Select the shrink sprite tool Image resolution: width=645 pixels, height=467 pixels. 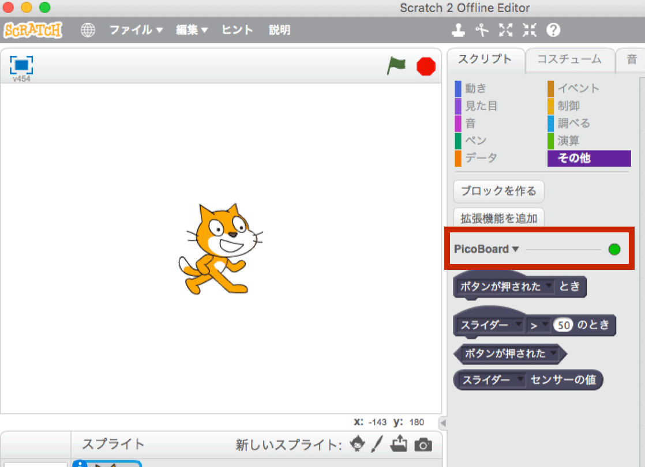coord(530,30)
